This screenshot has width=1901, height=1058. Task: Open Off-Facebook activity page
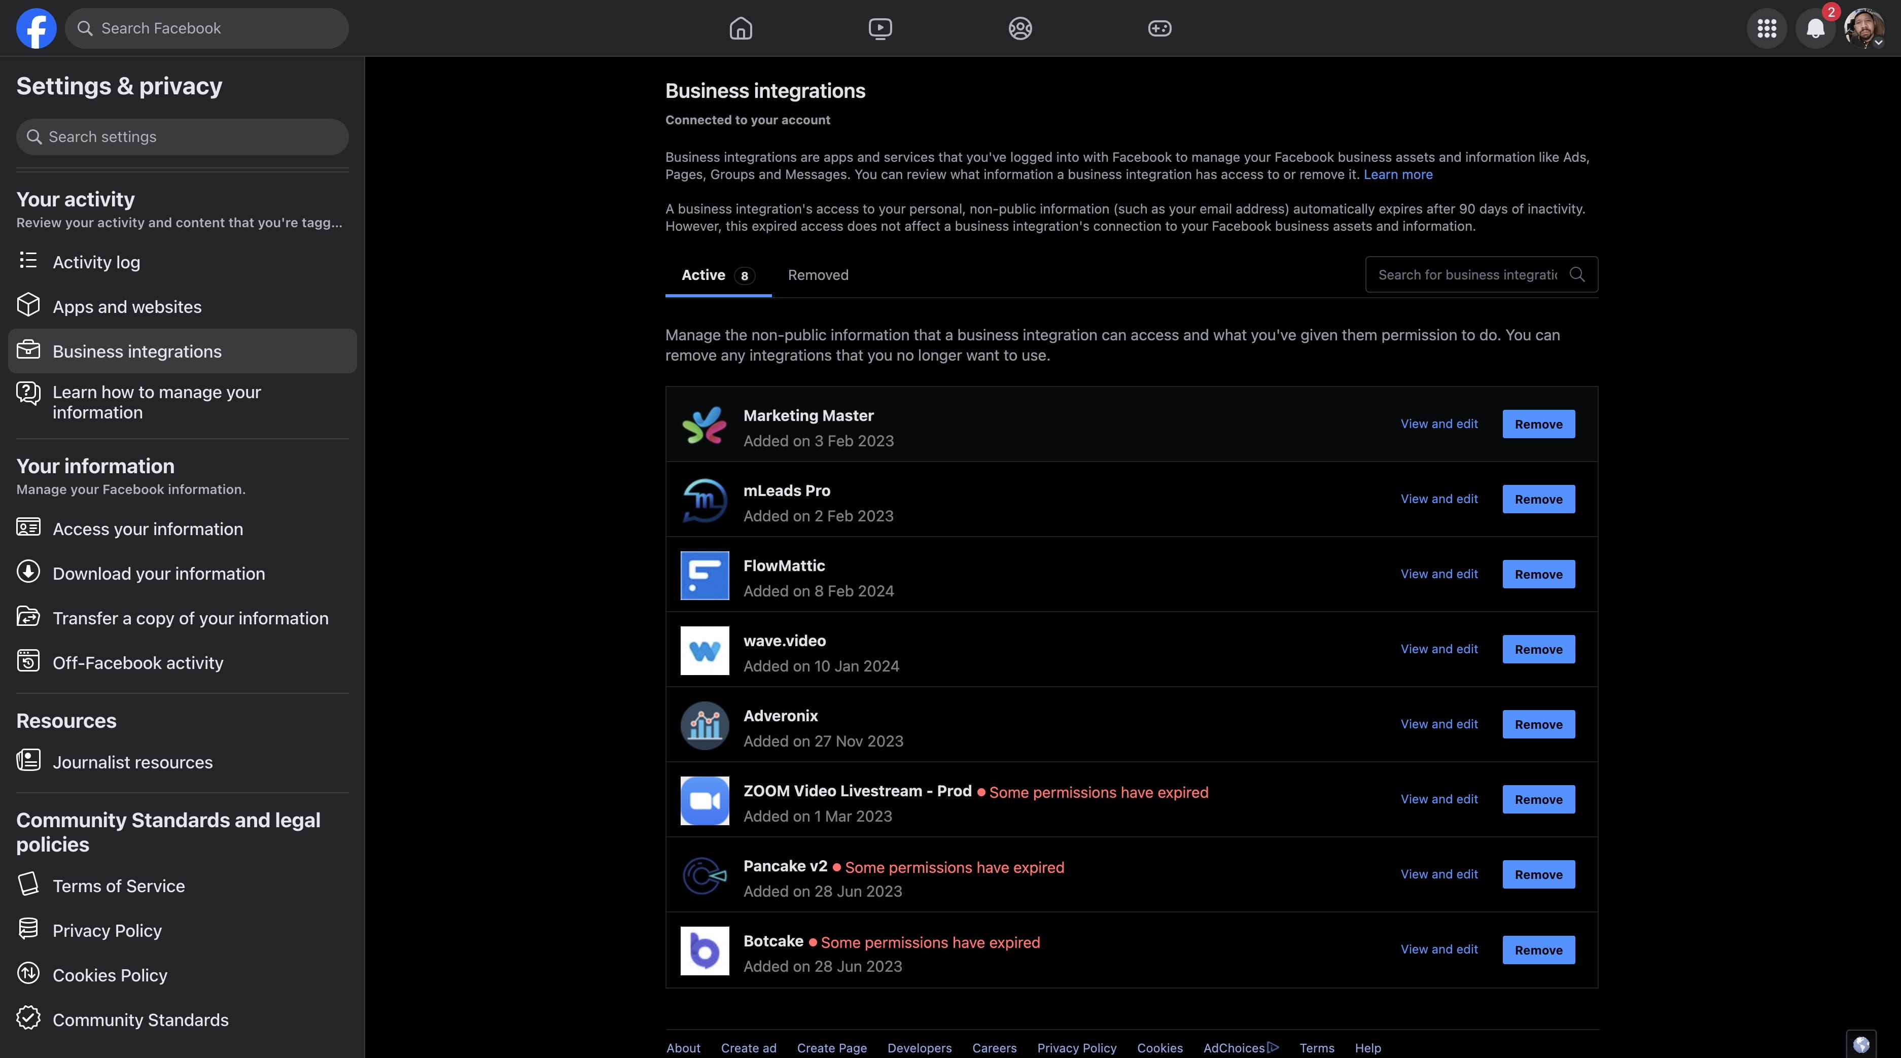pos(182,662)
